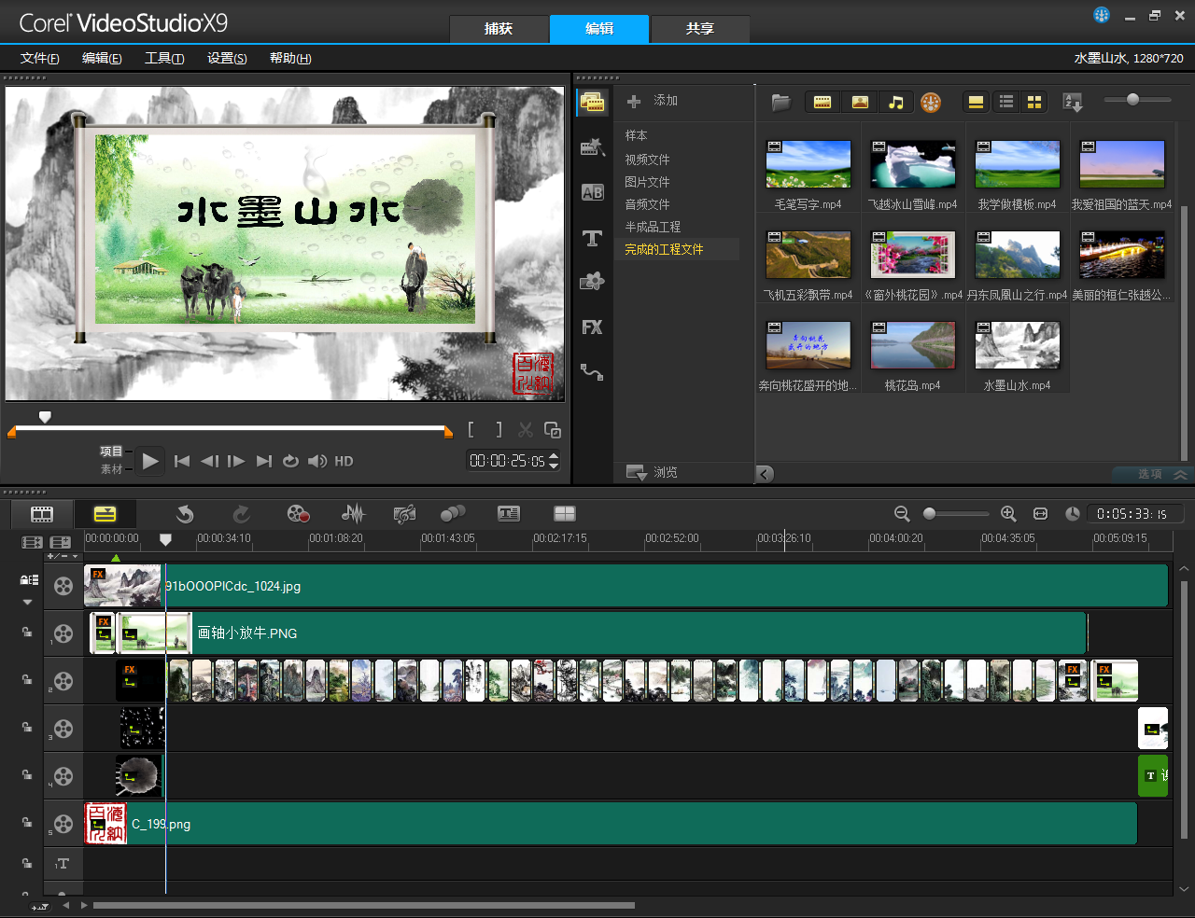Select Project play mode
This screenshot has height=918, width=1195.
coord(111,452)
